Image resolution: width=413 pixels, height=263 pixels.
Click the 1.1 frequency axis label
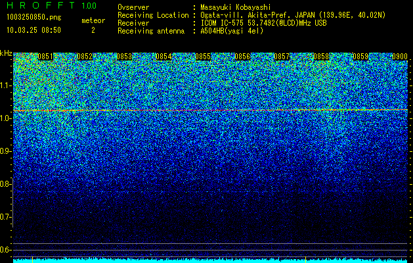6,85
